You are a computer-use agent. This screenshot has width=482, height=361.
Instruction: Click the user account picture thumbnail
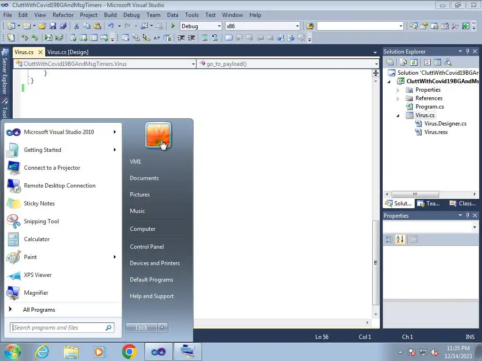pyautogui.click(x=158, y=135)
